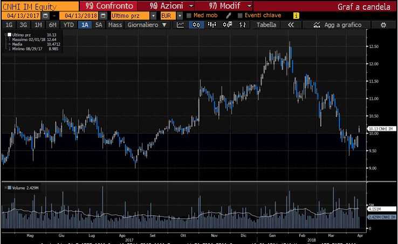Open the Confronto menu
The height and width of the screenshot is (244, 398).
coord(108,6)
